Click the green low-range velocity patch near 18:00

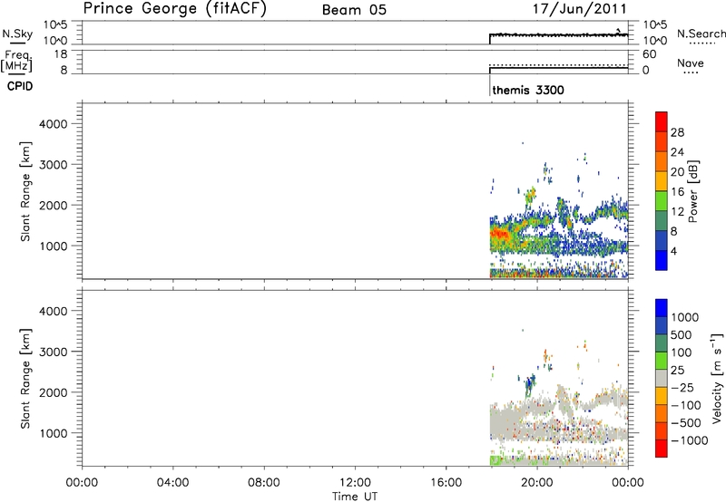[496, 460]
